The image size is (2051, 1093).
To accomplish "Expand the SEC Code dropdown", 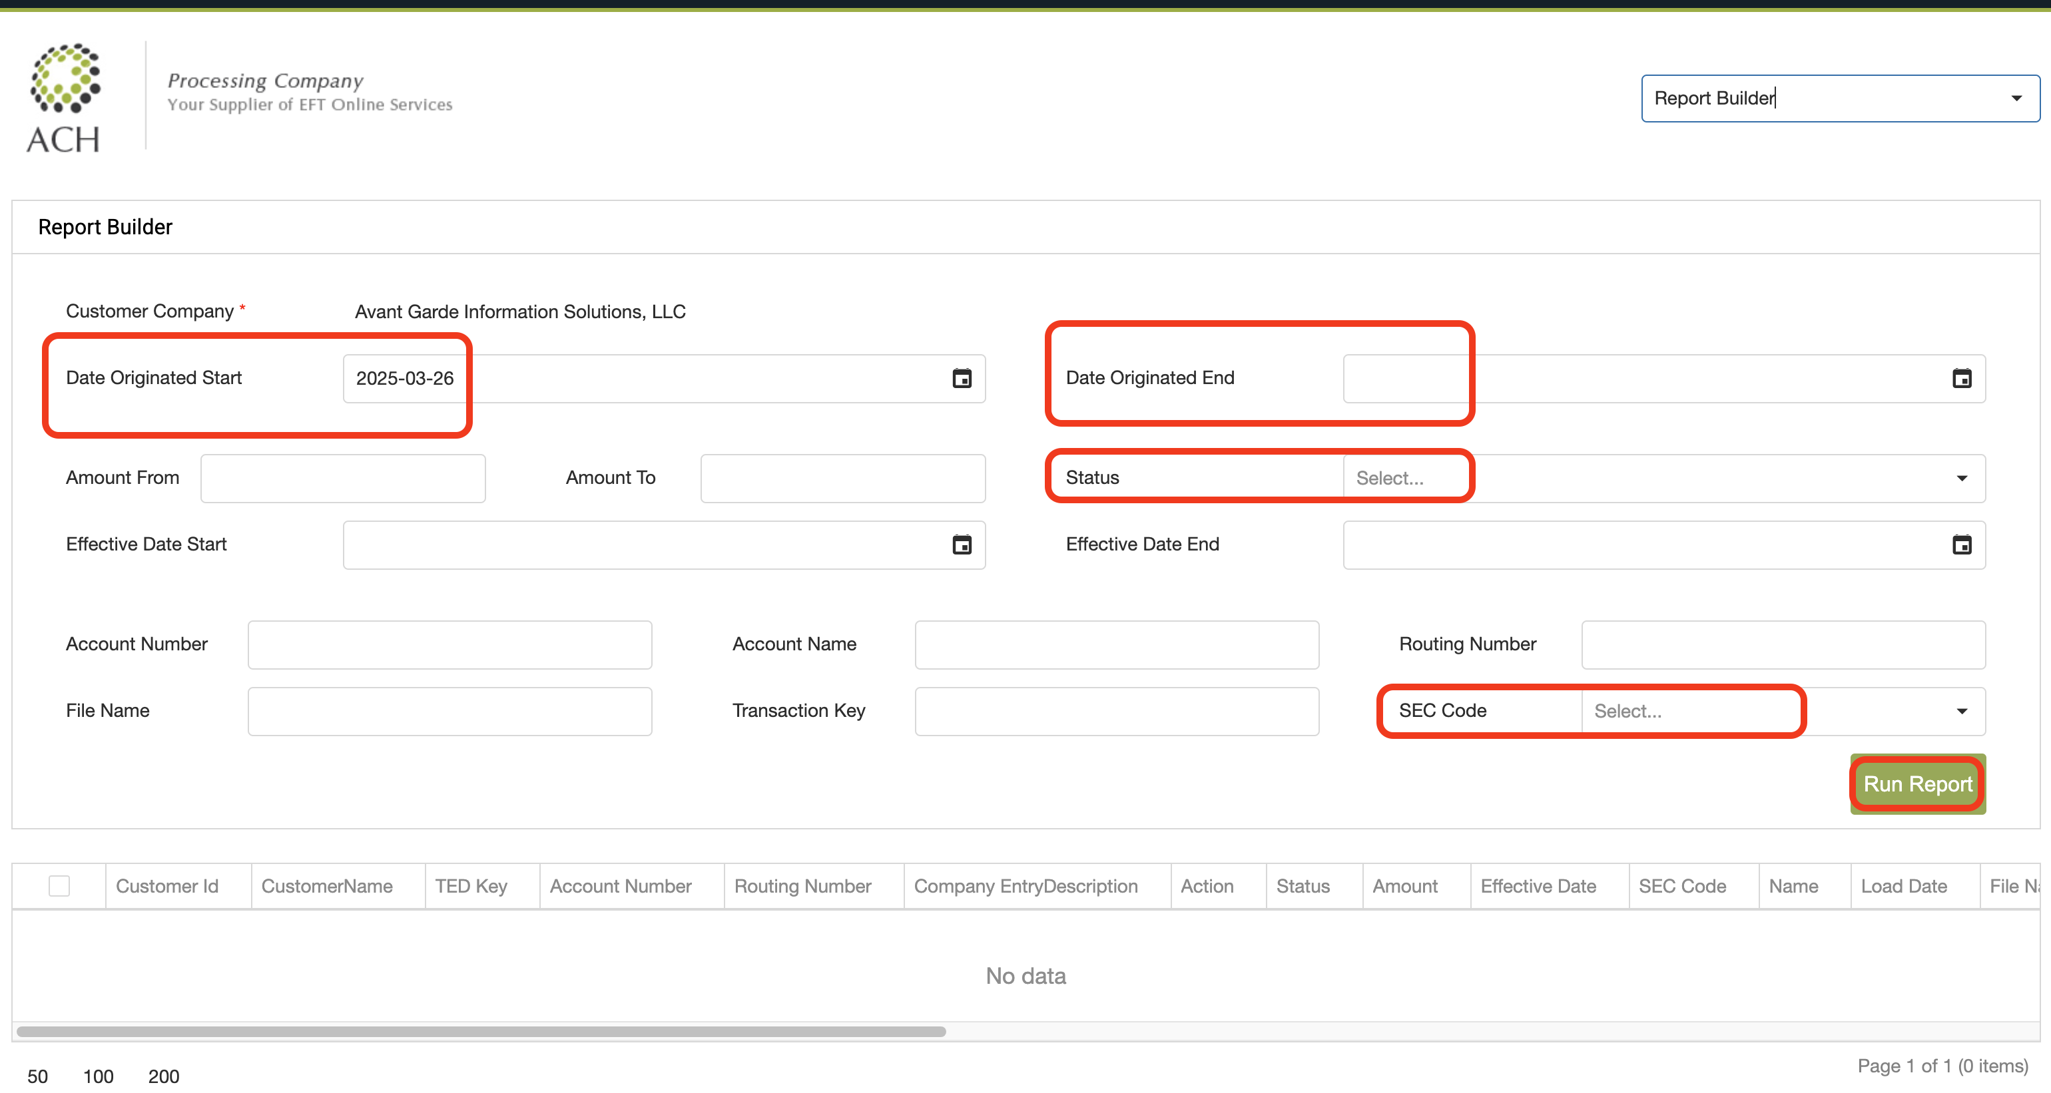I will click(x=1961, y=711).
